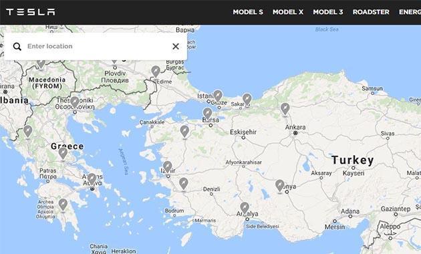The width and height of the screenshot is (421, 254).
Task: Select the charger pin at Athens
Action: pos(92,179)
